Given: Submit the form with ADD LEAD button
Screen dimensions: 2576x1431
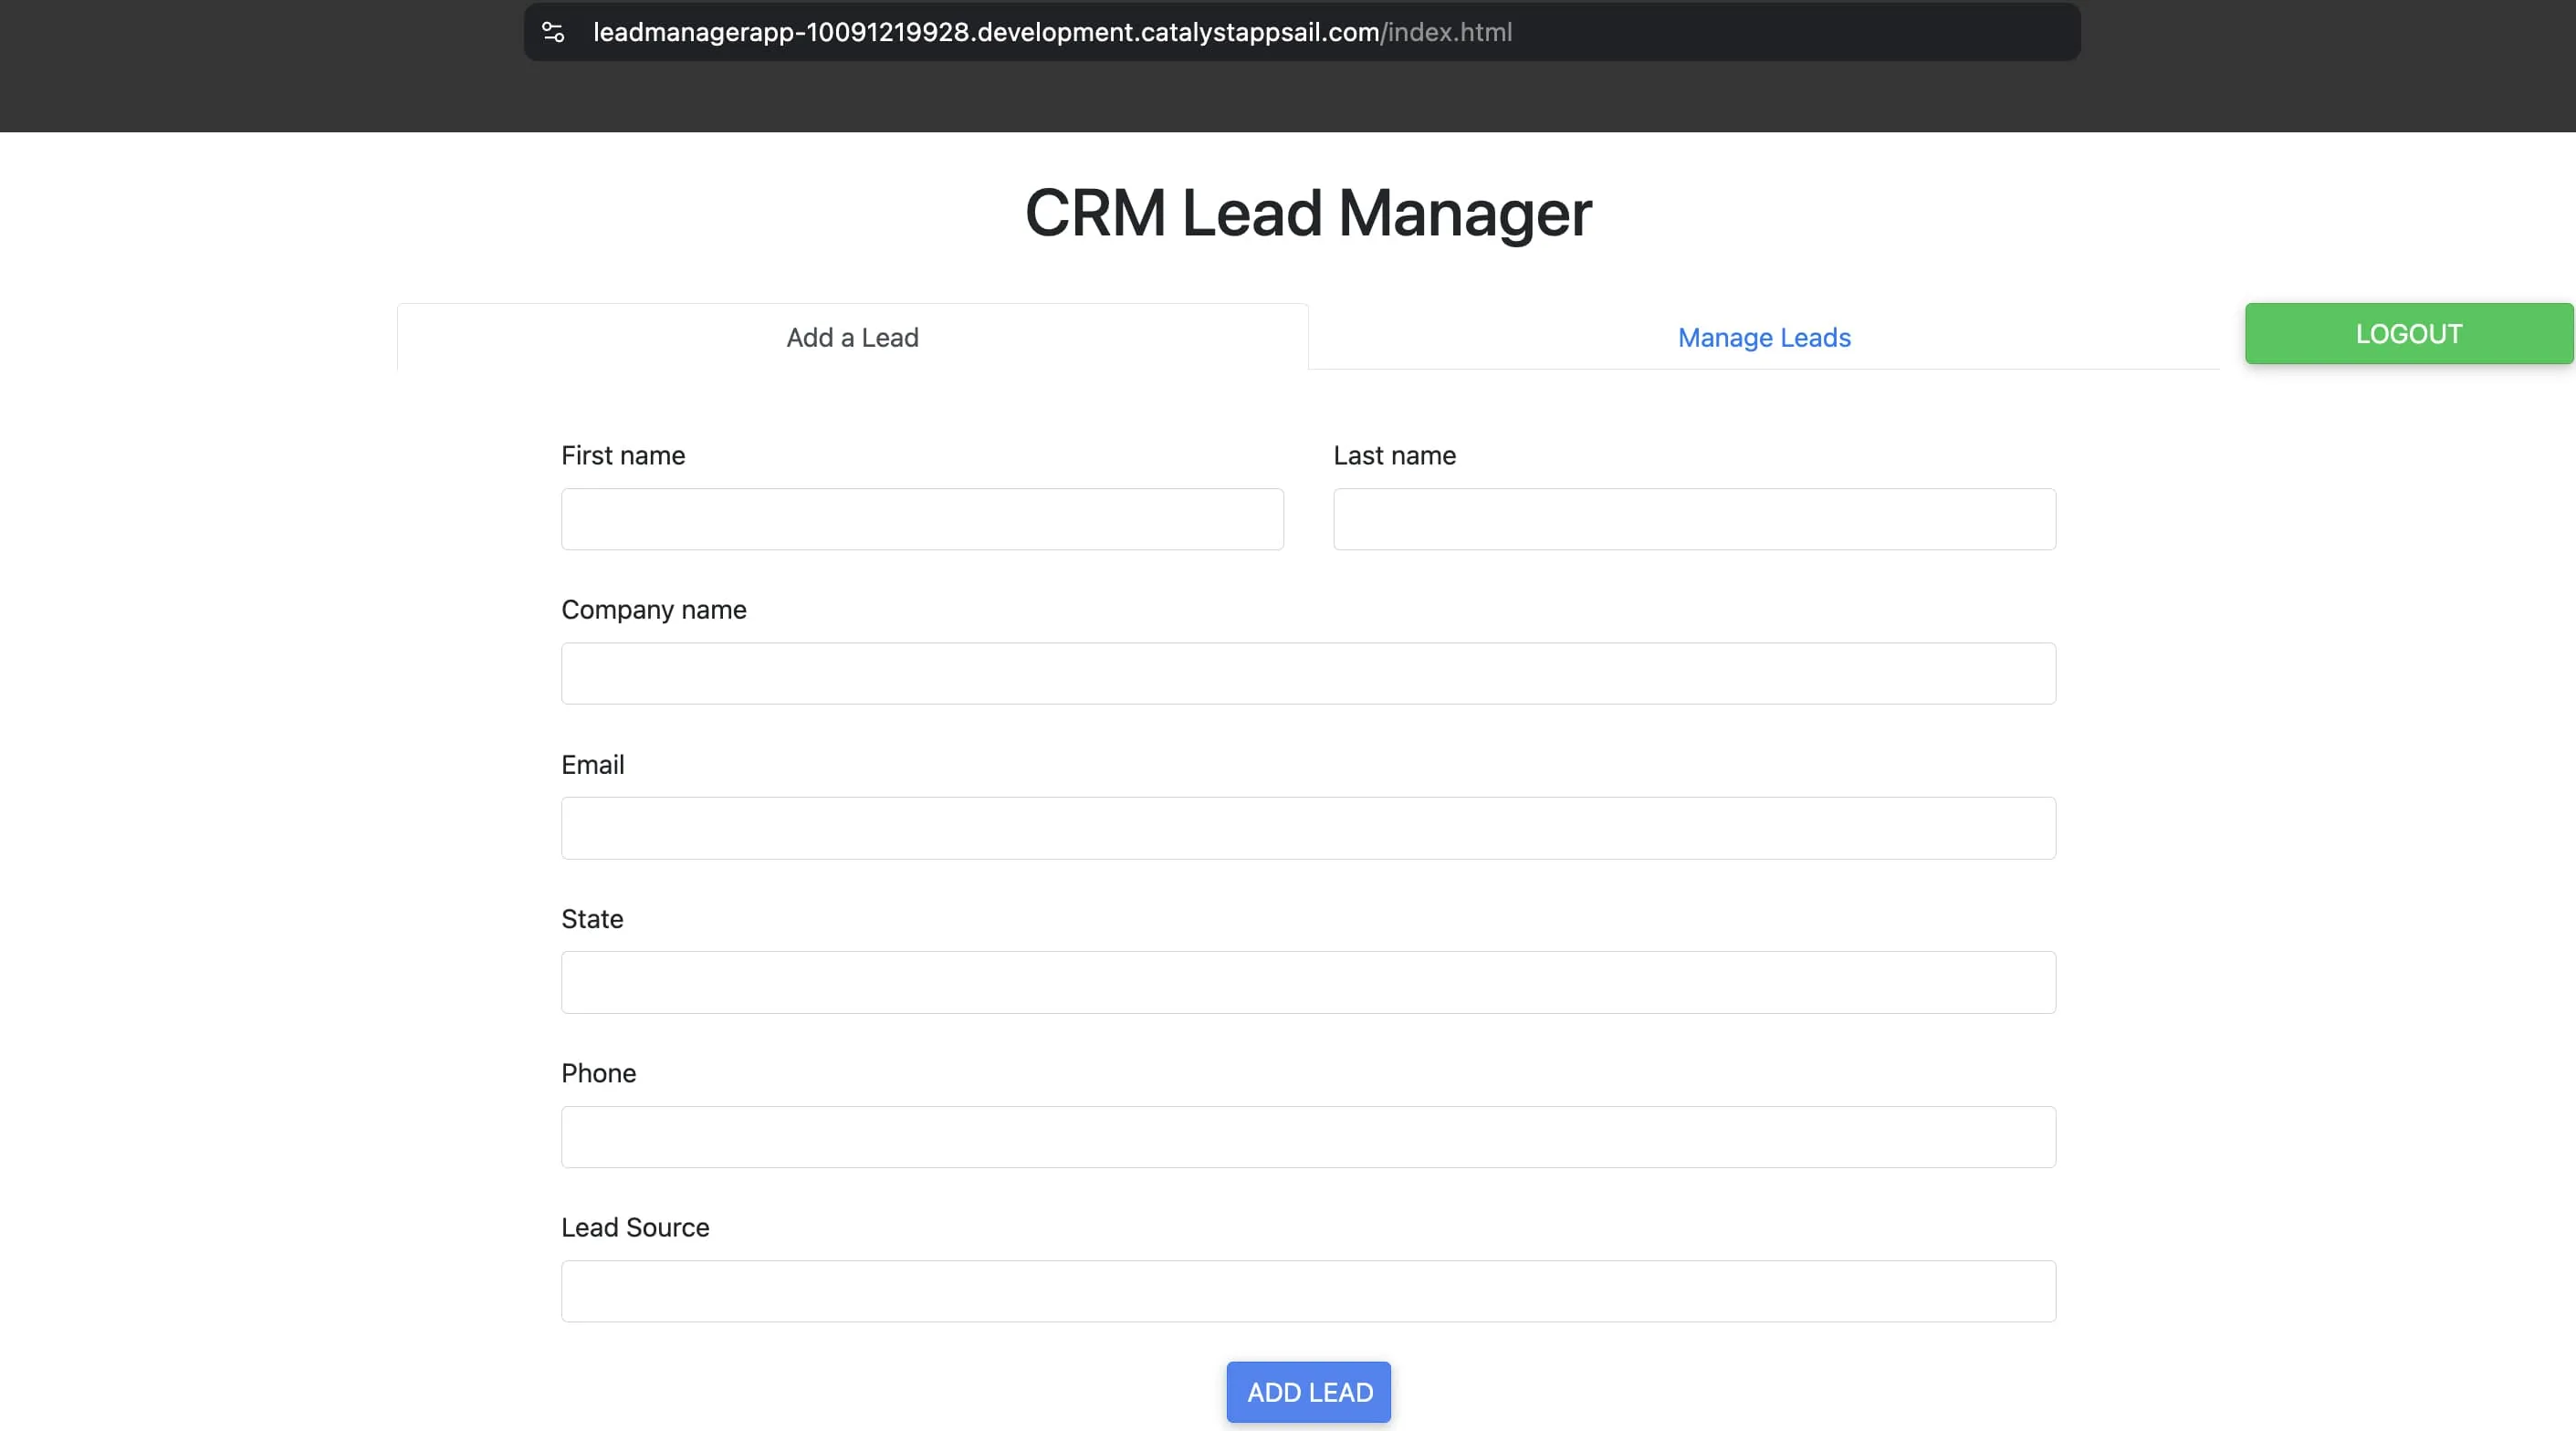Looking at the screenshot, I should (1308, 1391).
